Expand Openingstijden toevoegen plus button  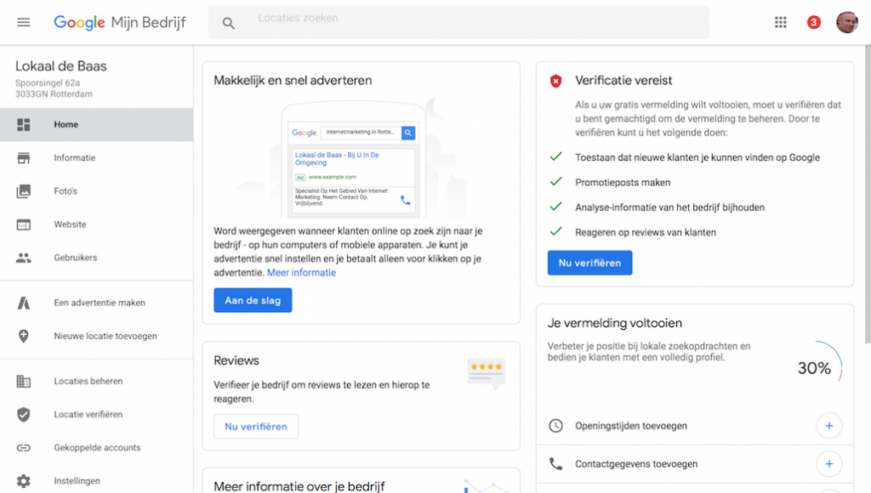(828, 426)
